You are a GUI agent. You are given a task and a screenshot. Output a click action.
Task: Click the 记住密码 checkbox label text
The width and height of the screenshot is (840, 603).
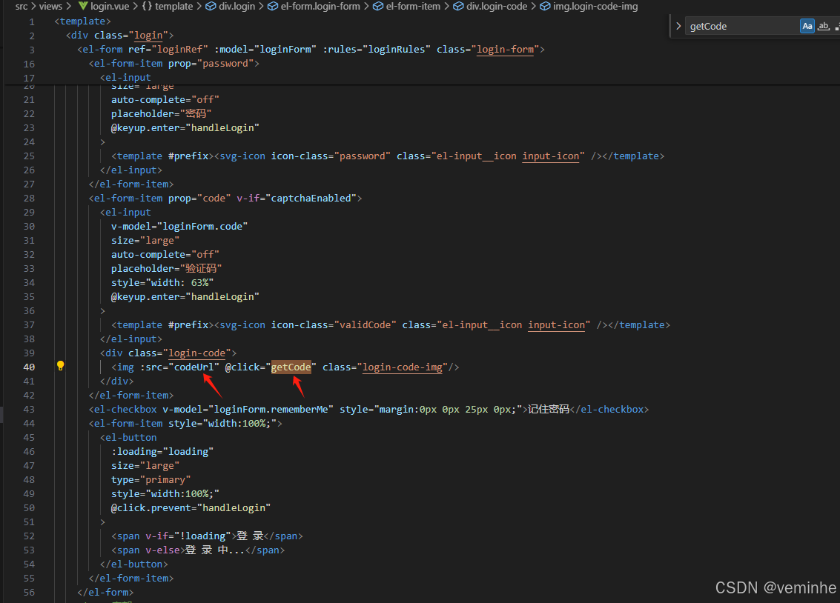tap(549, 410)
